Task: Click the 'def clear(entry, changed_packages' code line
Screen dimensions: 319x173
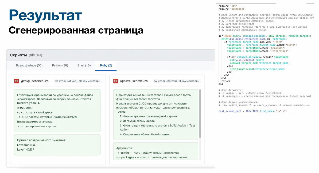Action: [x=265, y=36]
